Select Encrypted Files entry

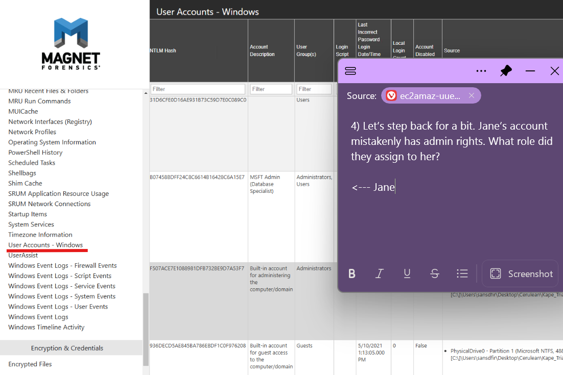tap(30, 364)
